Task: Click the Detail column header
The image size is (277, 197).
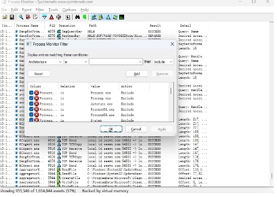Action: (x=185, y=26)
